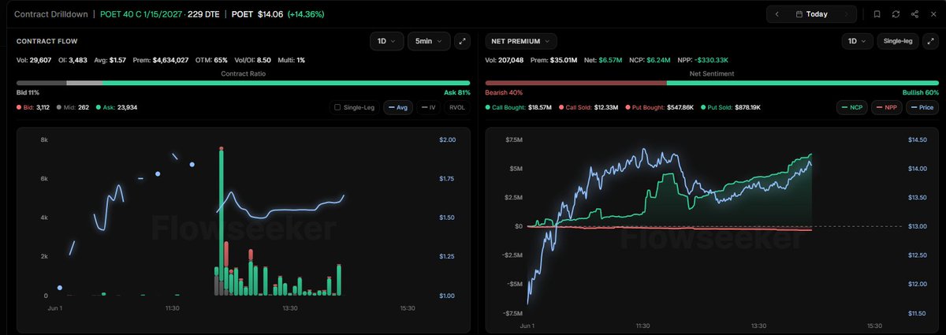Click the Bullish 60% label
946x335 pixels.
point(922,92)
